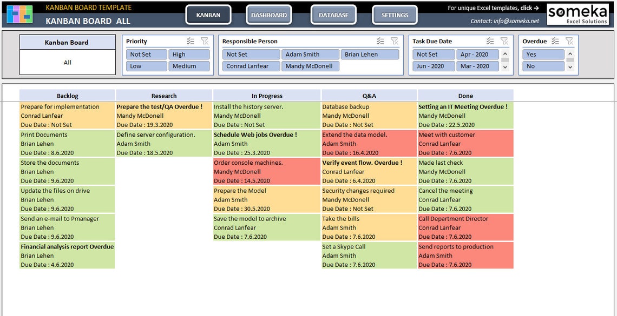Select 'Due Date : 22.5.2020' cell
Image resolution: width=617 pixels, height=316 pixels.
(466, 125)
